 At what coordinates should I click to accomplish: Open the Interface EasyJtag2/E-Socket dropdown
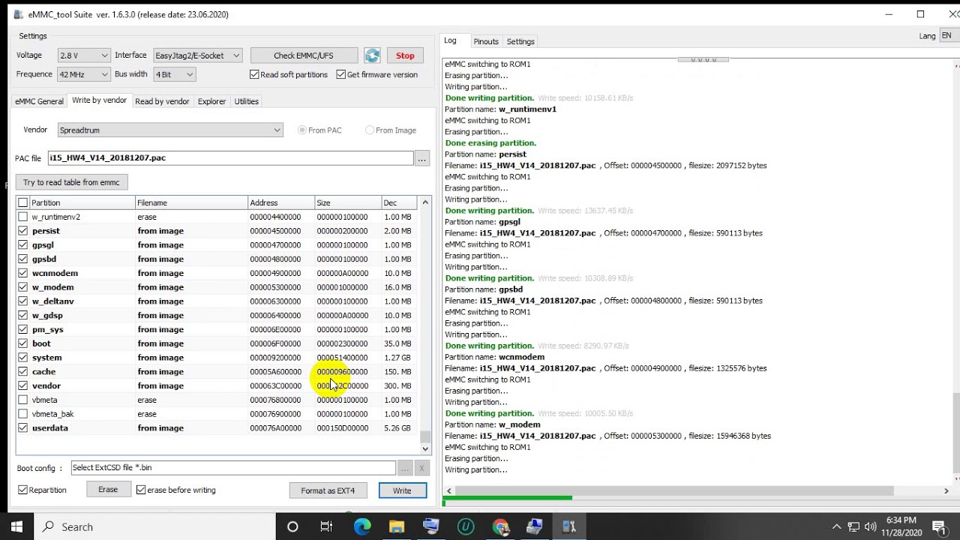coord(197,55)
